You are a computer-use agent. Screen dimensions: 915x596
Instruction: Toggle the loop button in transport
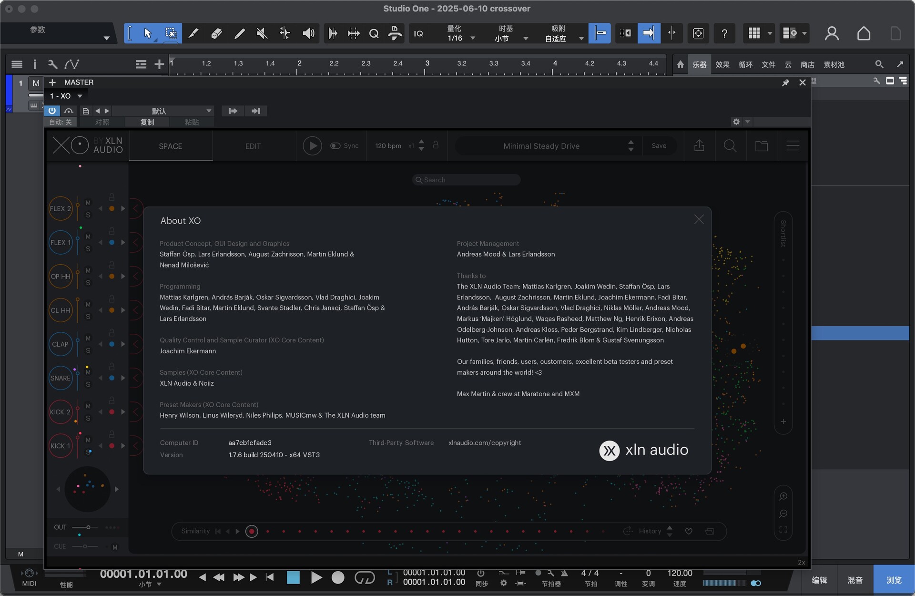click(365, 578)
